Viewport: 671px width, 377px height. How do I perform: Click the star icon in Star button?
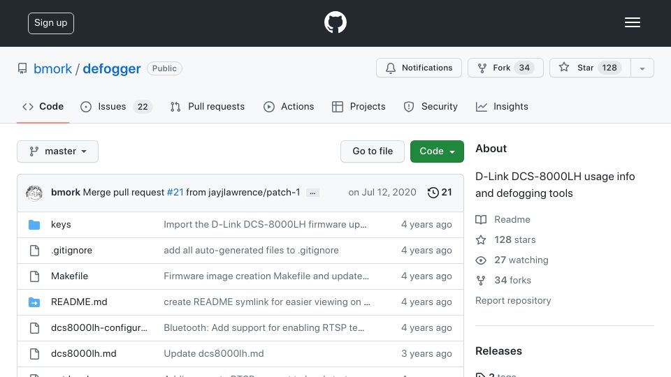pyautogui.click(x=564, y=67)
